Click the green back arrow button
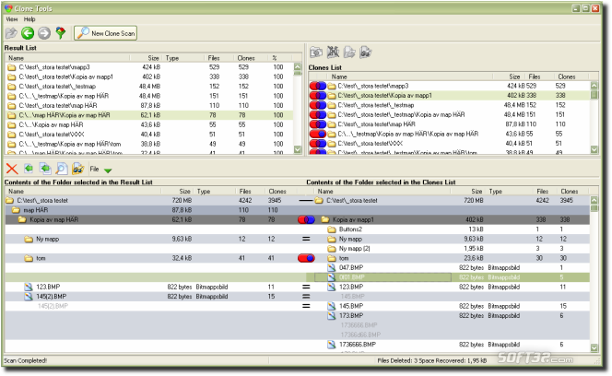The width and height of the screenshot is (612, 376). coord(28,33)
